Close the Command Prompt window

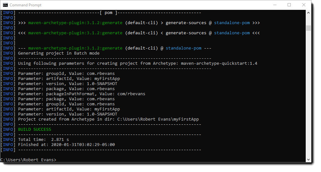click(304, 5)
